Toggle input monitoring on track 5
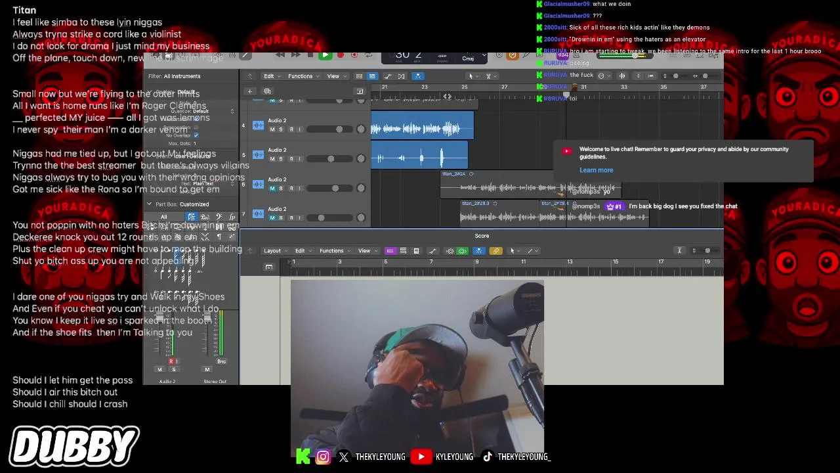The width and height of the screenshot is (840, 473). coord(300,159)
